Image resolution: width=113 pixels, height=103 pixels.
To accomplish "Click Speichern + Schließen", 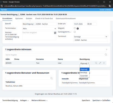I will point(101,100).
